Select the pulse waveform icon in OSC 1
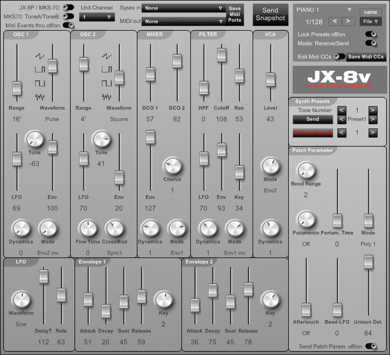The height and width of the screenshot is (355, 390). point(40,69)
